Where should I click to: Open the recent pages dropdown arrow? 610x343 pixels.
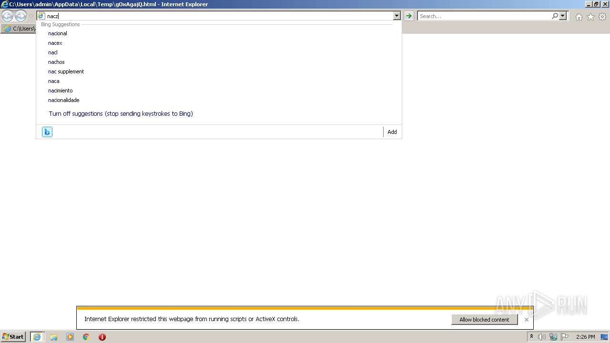[31, 16]
